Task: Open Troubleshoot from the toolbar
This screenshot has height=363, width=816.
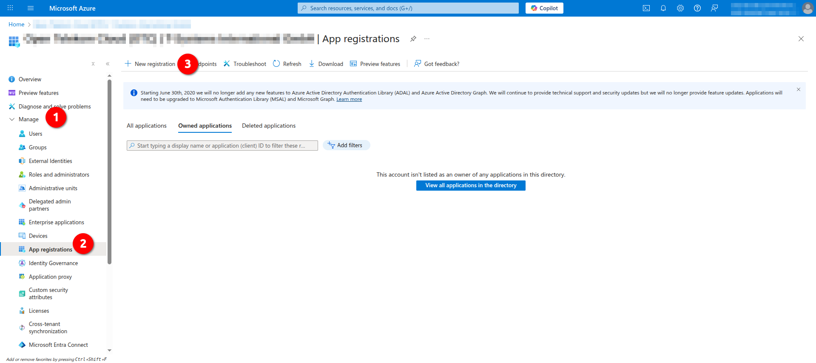Action: (x=245, y=64)
